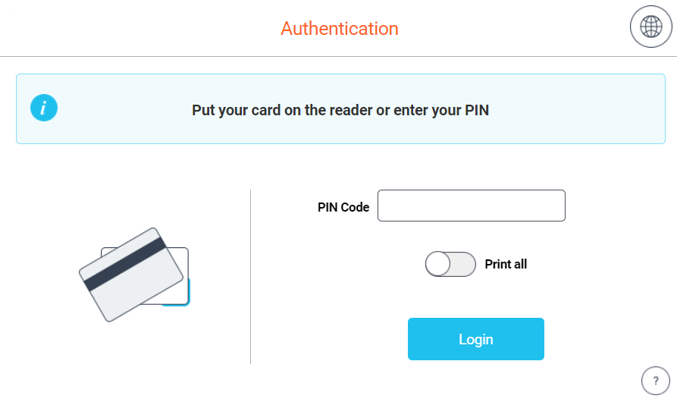677x402 pixels.
Task: Click the question mark help icon
Action: pos(656,381)
